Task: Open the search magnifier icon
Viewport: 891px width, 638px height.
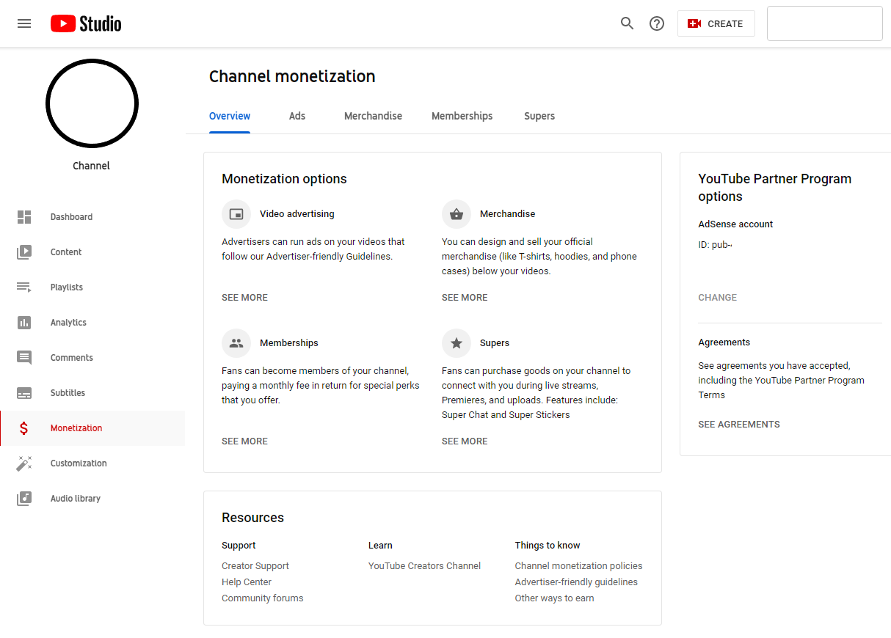Action: click(x=627, y=23)
